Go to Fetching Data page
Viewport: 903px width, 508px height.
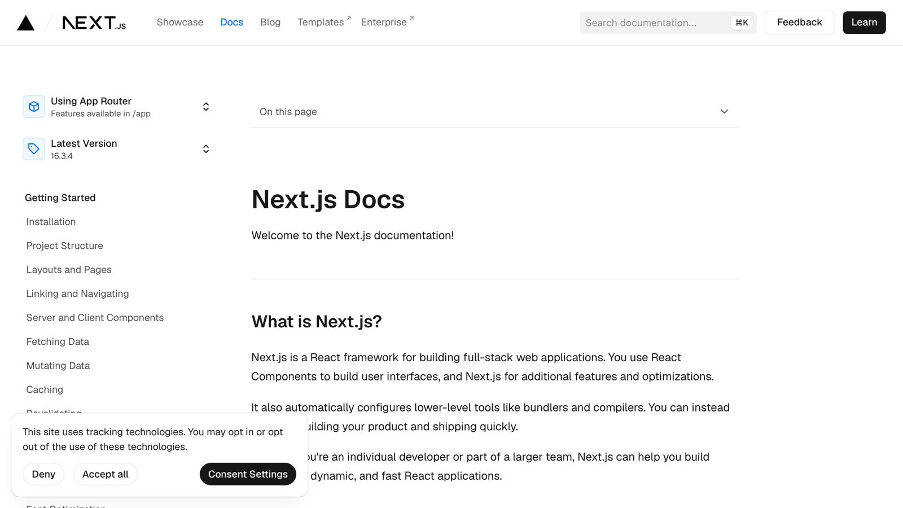pos(58,341)
